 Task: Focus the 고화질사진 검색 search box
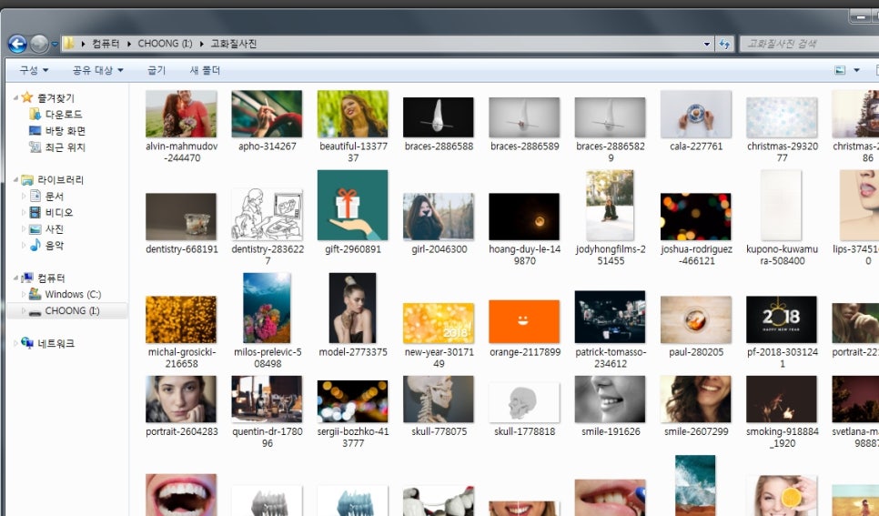808,44
